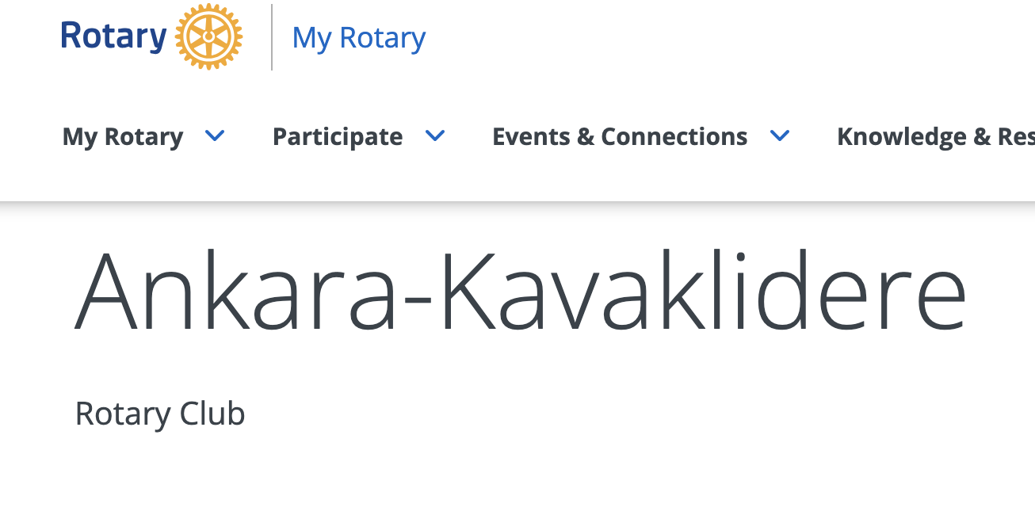1035x515 pixels.
Task: Click the word Connections in the navigation bar
Action: point(674,136)
